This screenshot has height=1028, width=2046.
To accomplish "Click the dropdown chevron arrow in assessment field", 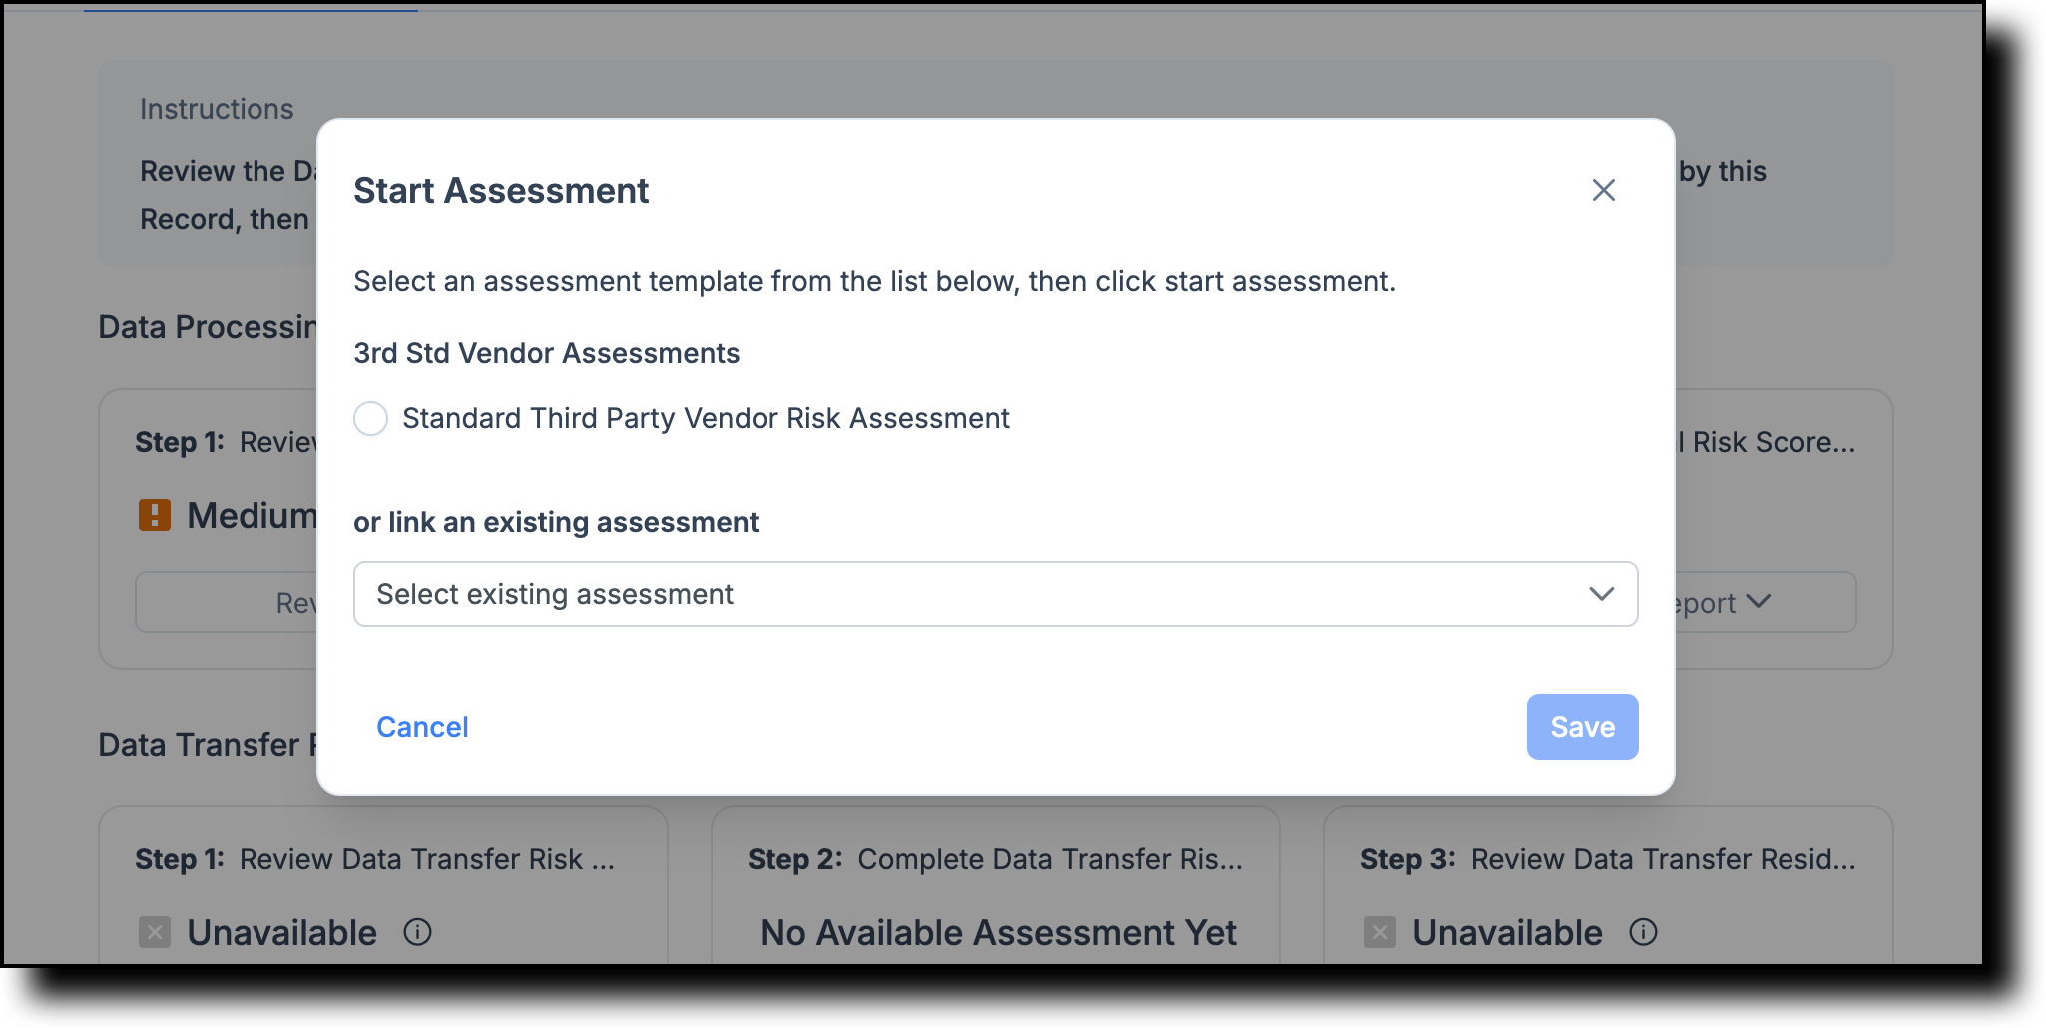I will coord(1601,594).
